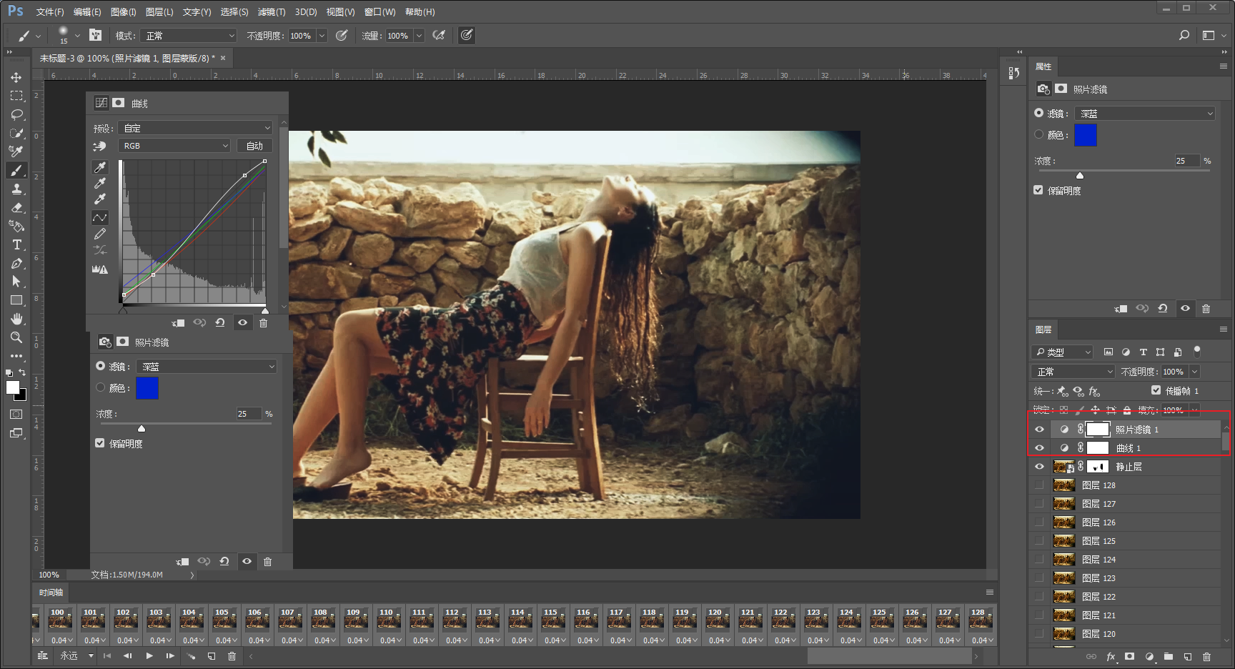The height and width of the screenshot is (669, 1235).
Task: Select the Move tool
Action: [x=16, y=77]
